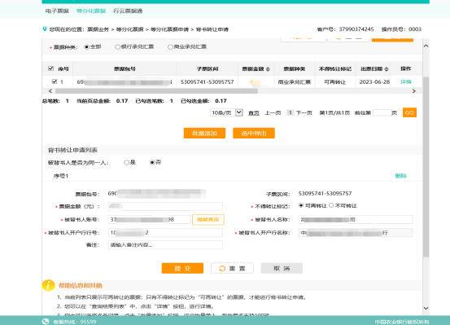Click the table's right scroll arrow
Screen dimensions: 450x325
coord(414,91)
